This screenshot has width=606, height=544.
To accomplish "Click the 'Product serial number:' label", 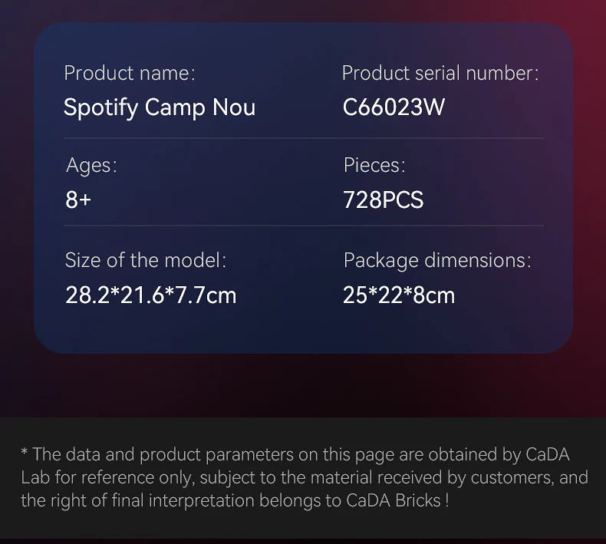I will pos(440,74).
